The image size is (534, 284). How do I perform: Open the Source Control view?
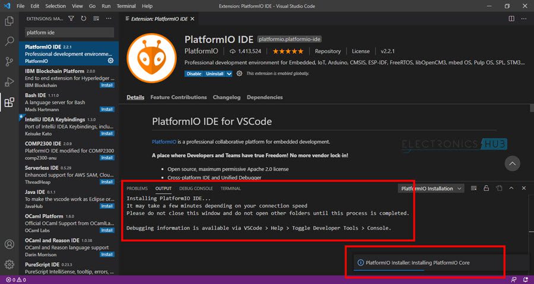pos(9,62)
